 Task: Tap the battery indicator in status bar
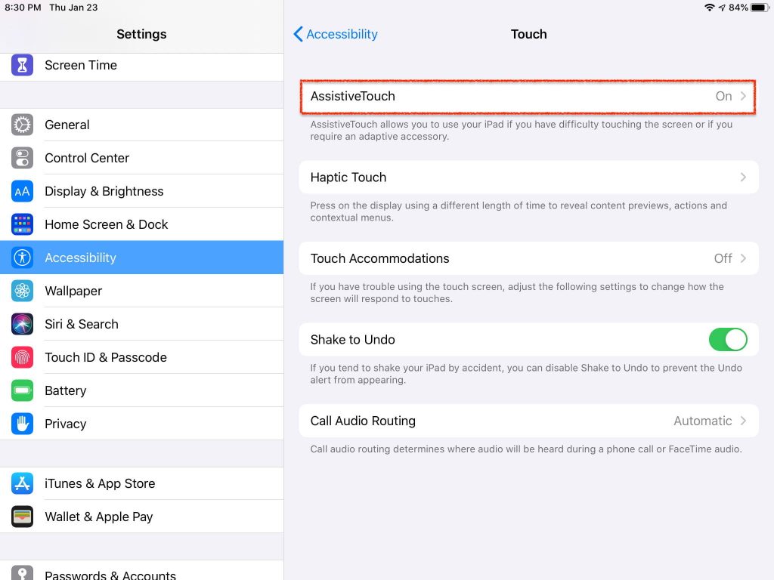[759, 8]
